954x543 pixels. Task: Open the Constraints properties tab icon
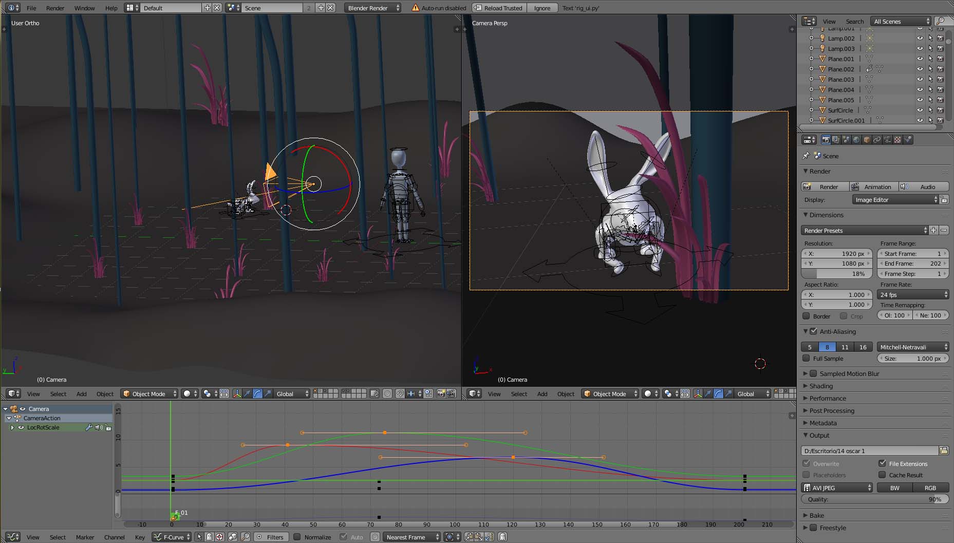point(877,140)
